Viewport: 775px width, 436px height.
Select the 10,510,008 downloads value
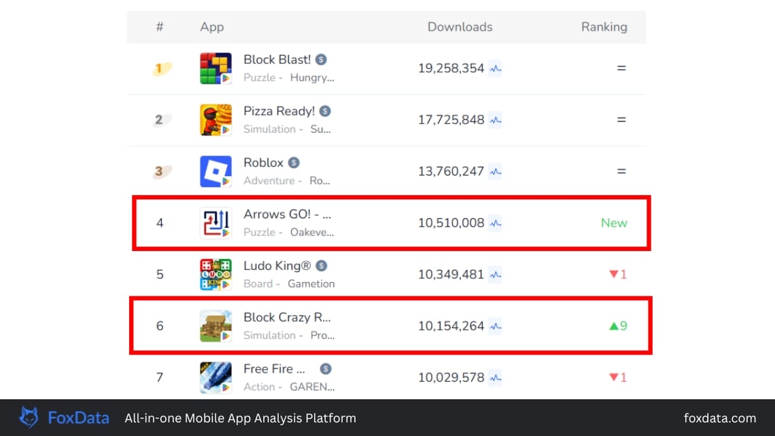(x=451, y=223)
